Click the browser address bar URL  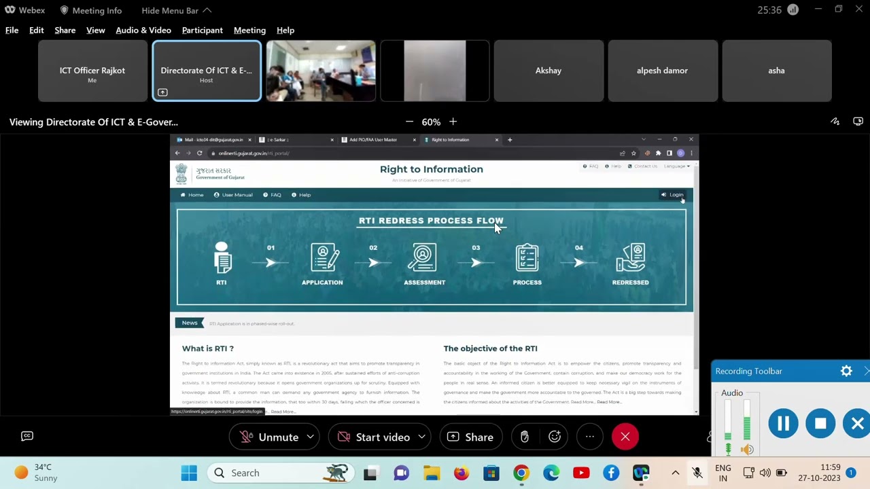click(x=254, y=153)
